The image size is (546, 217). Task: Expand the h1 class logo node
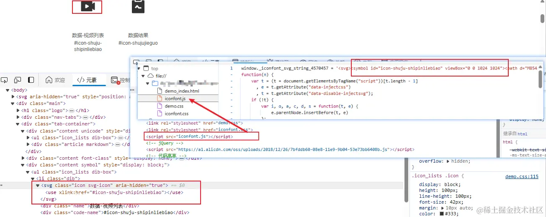point(18,110)
